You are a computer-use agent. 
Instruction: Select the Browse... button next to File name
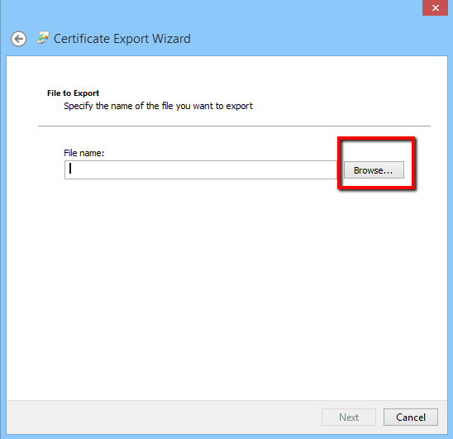(x=374, y=170)
